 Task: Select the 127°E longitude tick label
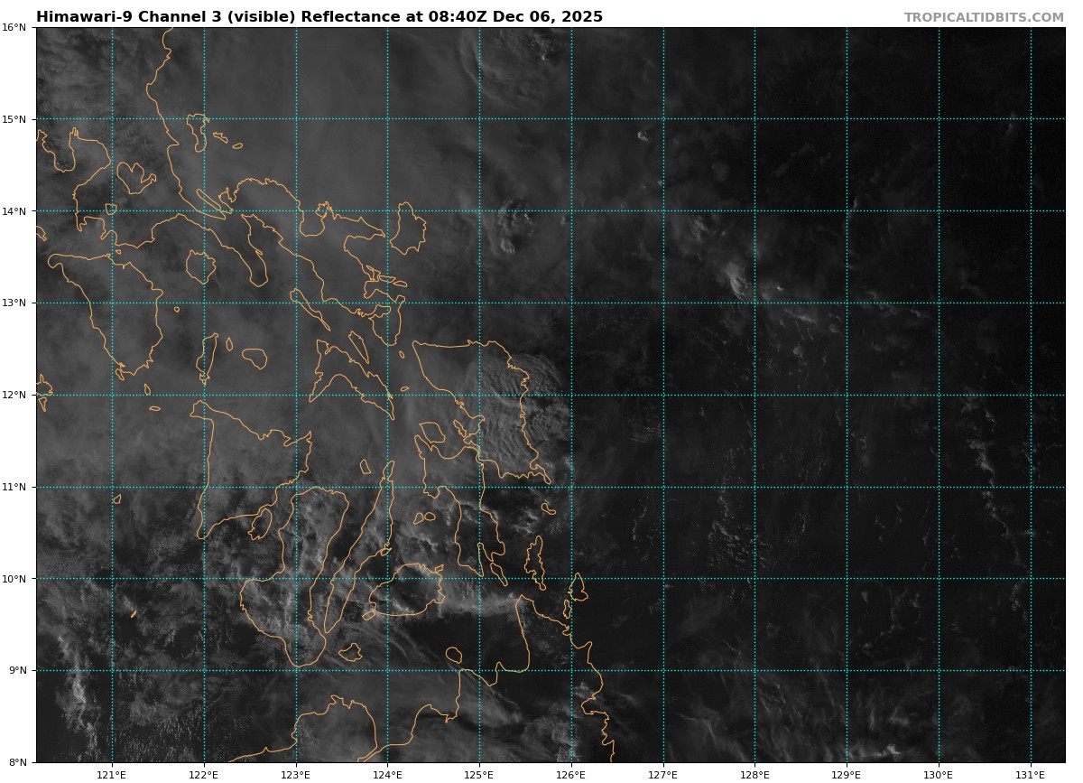[x=663, y=775]
